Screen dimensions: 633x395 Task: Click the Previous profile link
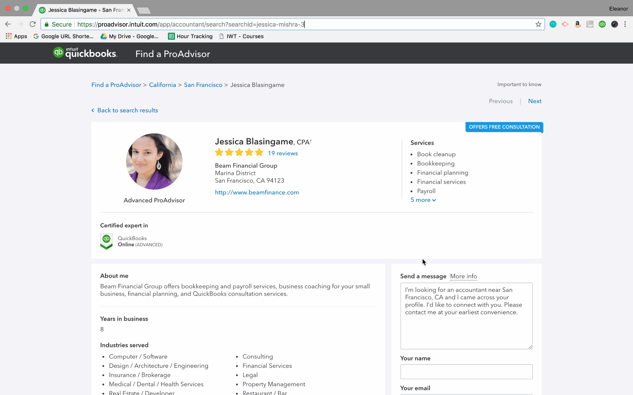501,101
